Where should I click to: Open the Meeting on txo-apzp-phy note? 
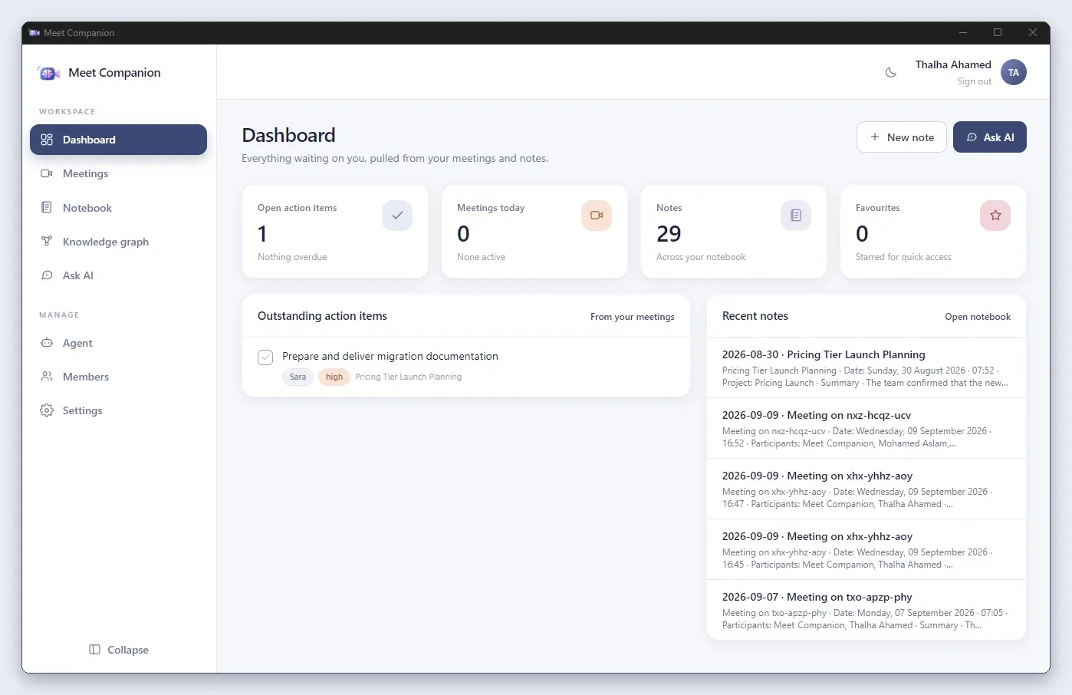pos(866,611)
